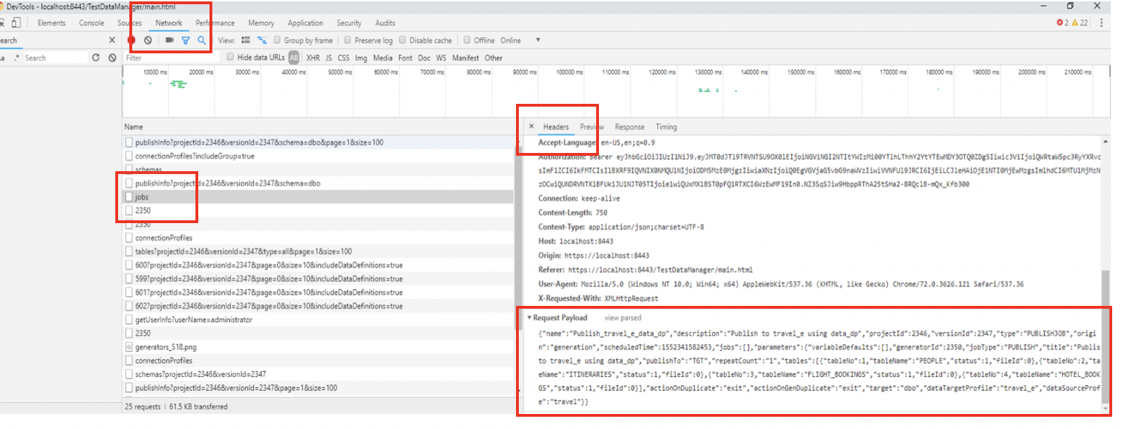This screenshot has height=428, width=1122.
Task: Click the red error count indicator
Action: coord(1062,23)
